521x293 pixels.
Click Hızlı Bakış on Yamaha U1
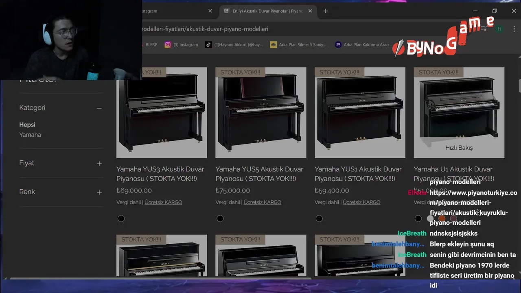[x=459, y=148]
